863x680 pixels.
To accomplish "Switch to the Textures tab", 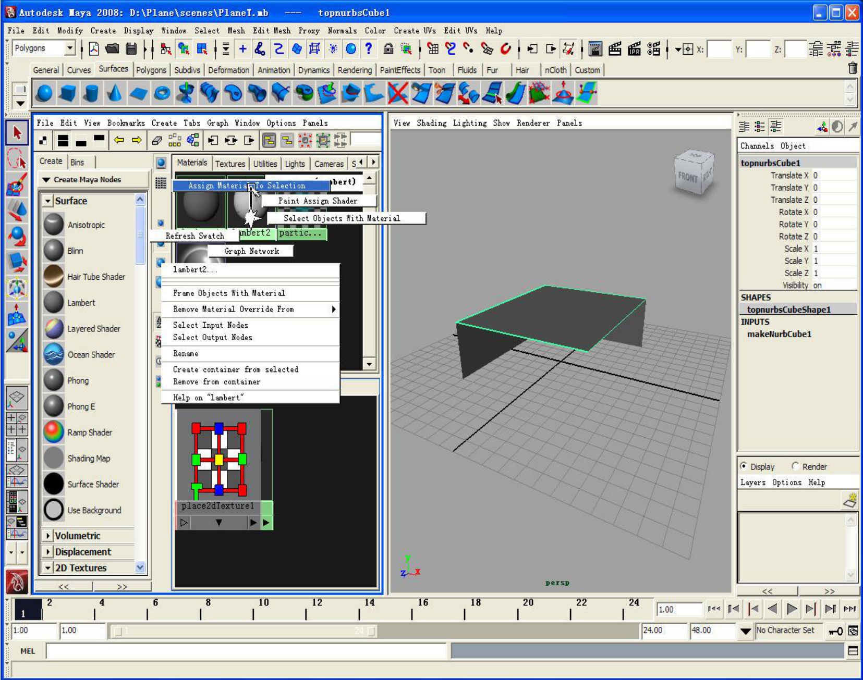I will pyautogui.click(x=230, y=164).
